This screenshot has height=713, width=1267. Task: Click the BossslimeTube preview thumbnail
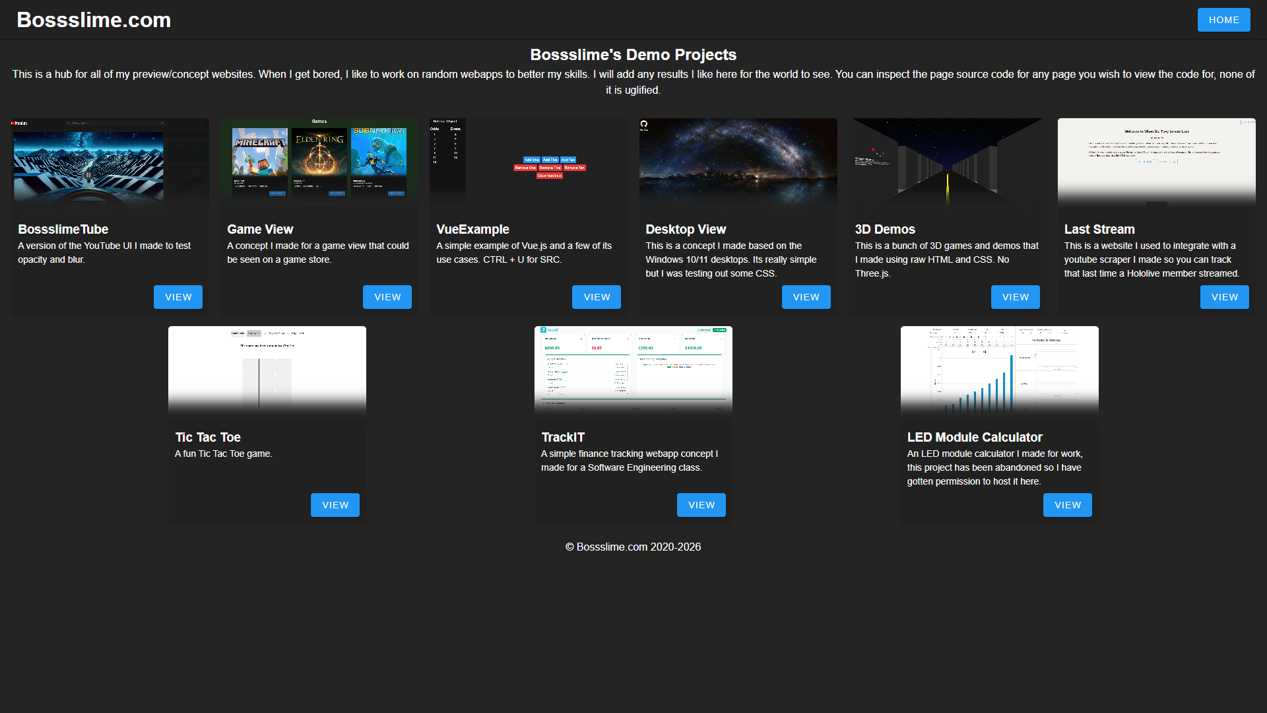click(110, 162)
